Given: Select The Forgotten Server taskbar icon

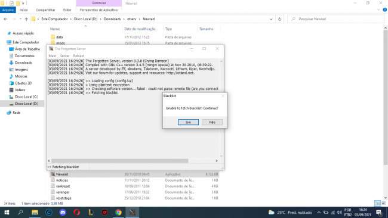Looking at the screenshot, I should click(132, 212).
